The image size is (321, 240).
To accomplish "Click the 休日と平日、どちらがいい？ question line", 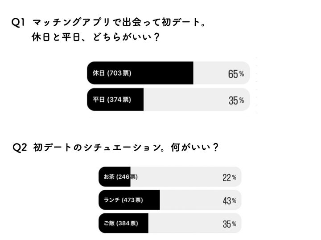I will pyautogui.click(x=95, y=38).
